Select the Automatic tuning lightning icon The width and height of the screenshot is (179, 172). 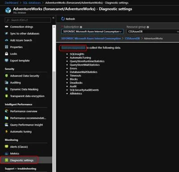point(6,131)
